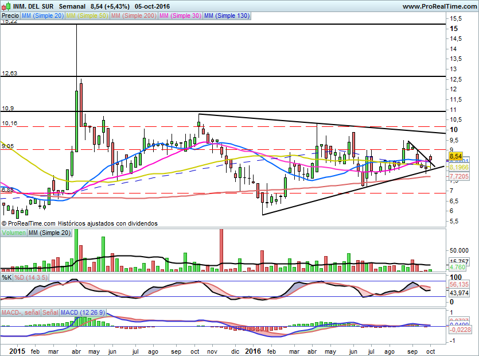Click the INM. DEL SUR ticker name
This screenshot has width=479, height=356.
coord(33,6)
